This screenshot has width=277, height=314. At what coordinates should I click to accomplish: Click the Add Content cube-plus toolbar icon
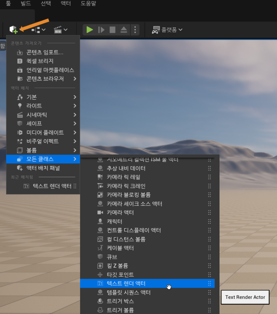point(14,30)
